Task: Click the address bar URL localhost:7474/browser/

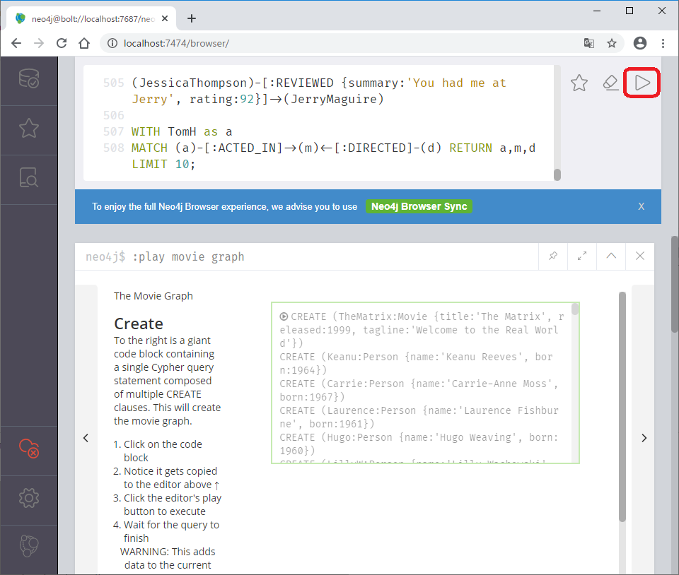Action: point(176,43)
